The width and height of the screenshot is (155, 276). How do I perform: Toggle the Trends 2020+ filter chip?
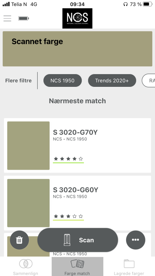click(112, 81)
